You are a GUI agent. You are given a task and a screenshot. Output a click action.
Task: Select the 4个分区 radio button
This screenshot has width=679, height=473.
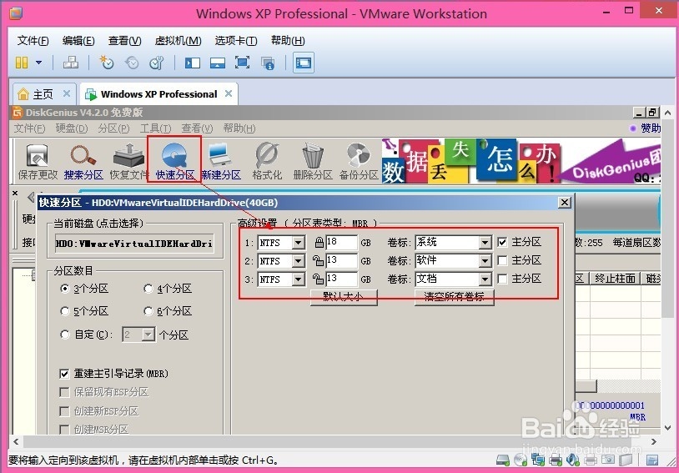pyautogui.click(x=148, y=289)
